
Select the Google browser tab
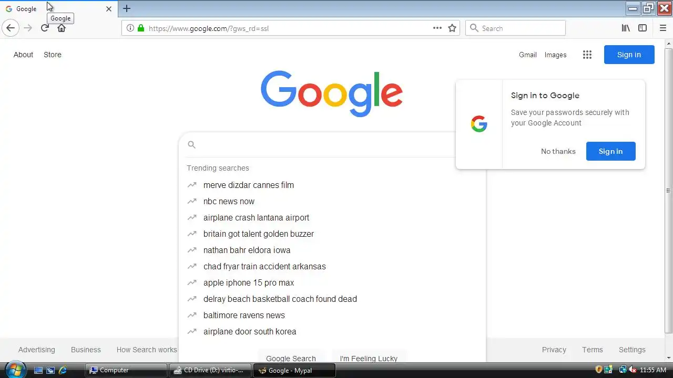coord(58,9)
